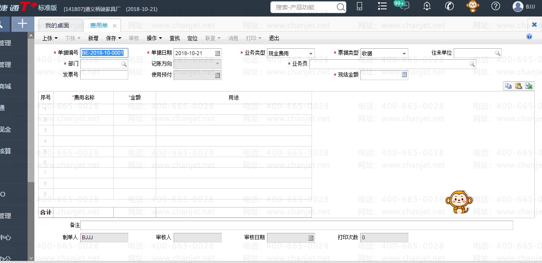Screen dimensions: 542x263
Task: Click the copy rows icon above the table
Action: (508, 86)
